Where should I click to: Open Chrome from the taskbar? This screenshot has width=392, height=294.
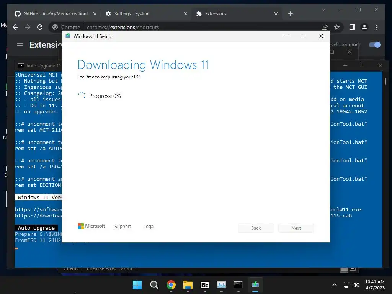tap(171, 285)
